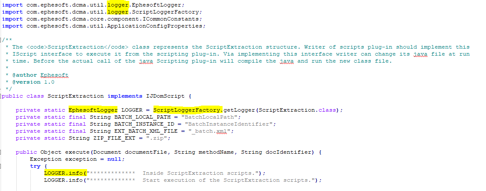Click the '@version' Javadoc tag
The height and width of the screenshot is (191, 486).
26,82
